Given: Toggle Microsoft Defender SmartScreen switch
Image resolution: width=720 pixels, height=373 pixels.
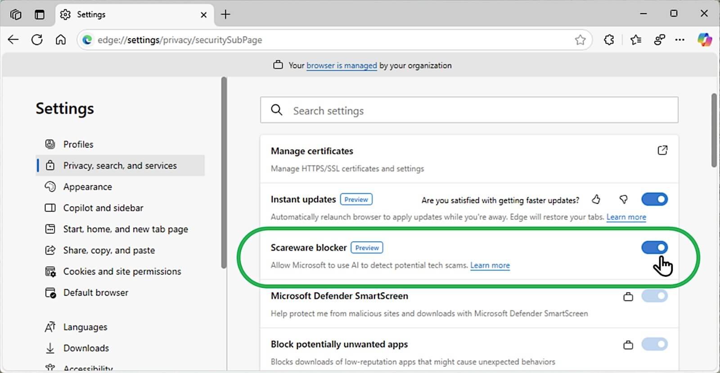Looking at the screenshot, I should [x=654, y=296].
